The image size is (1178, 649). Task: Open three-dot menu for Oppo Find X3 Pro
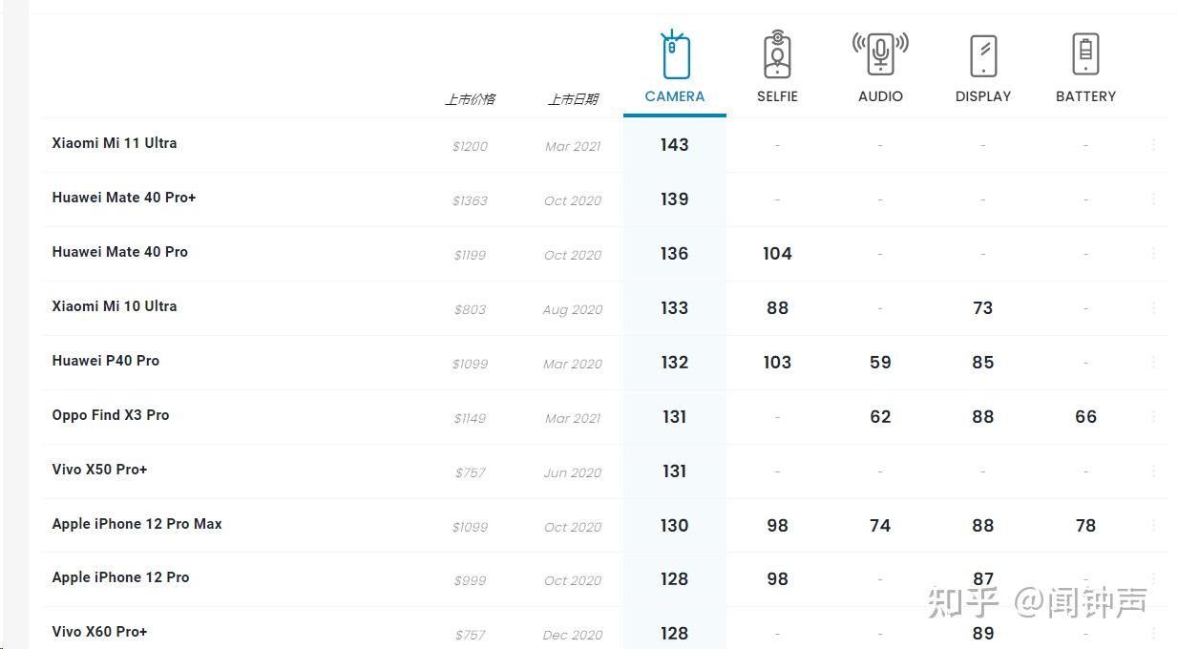pos(1153,417)
